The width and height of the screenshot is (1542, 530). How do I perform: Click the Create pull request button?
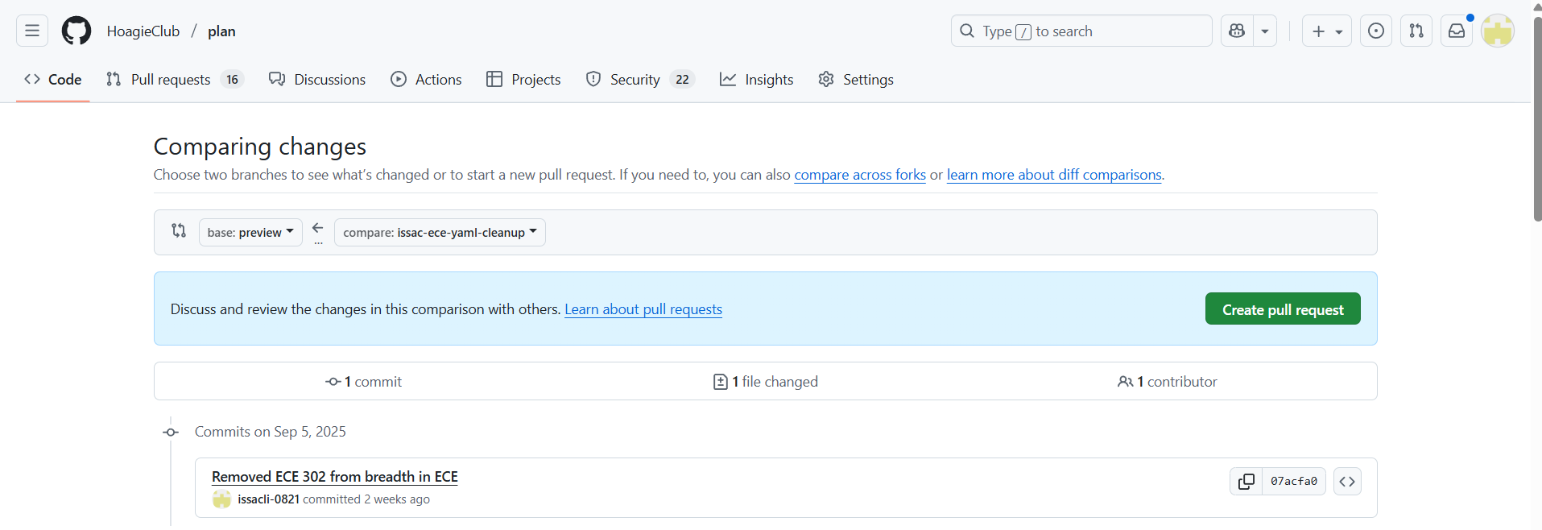pyautogui.click(x=1283, y=308)
